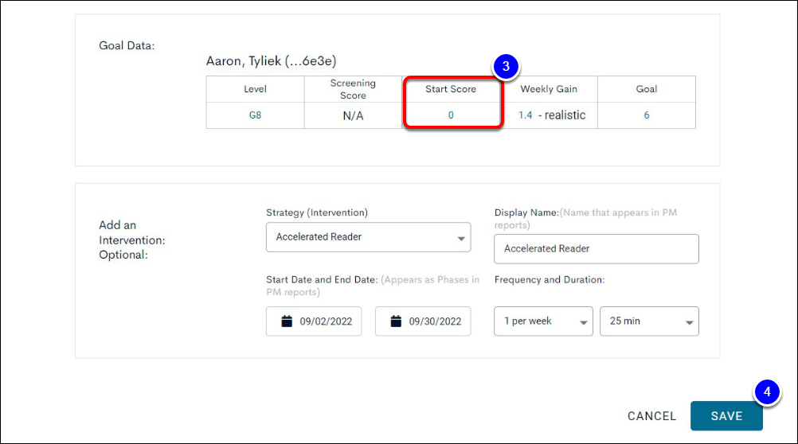Click the Goal column header
This screenshot has height=444, width=798.
[x=647, y=89]
